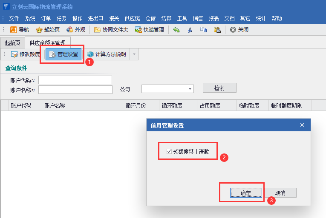The image size is (326, 218).
Task: Expand the secondary toolbar overflow arrow
Action: coord(134,54)
